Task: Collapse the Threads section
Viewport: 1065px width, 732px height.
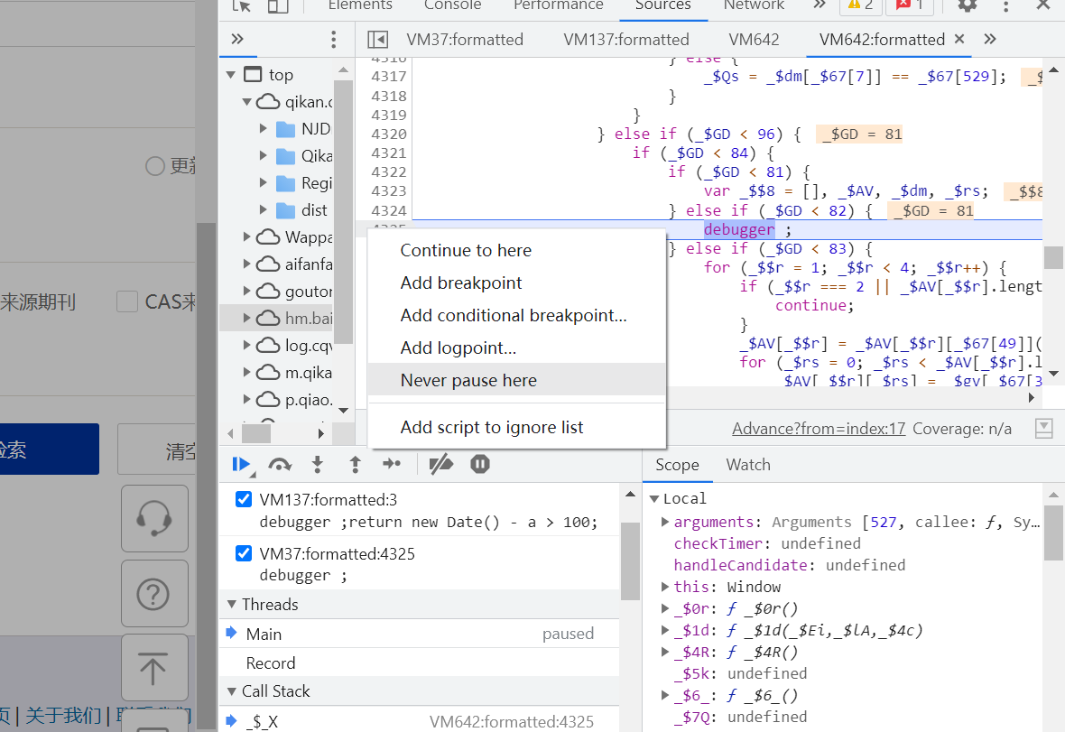Action: point(232,605)
